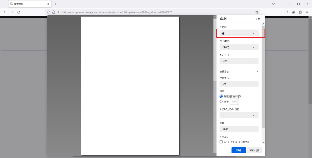Bookmark this page with the star icon
The width and height of the screenshot is (312, 158).
pyautogui.click(x=257, y=12)
